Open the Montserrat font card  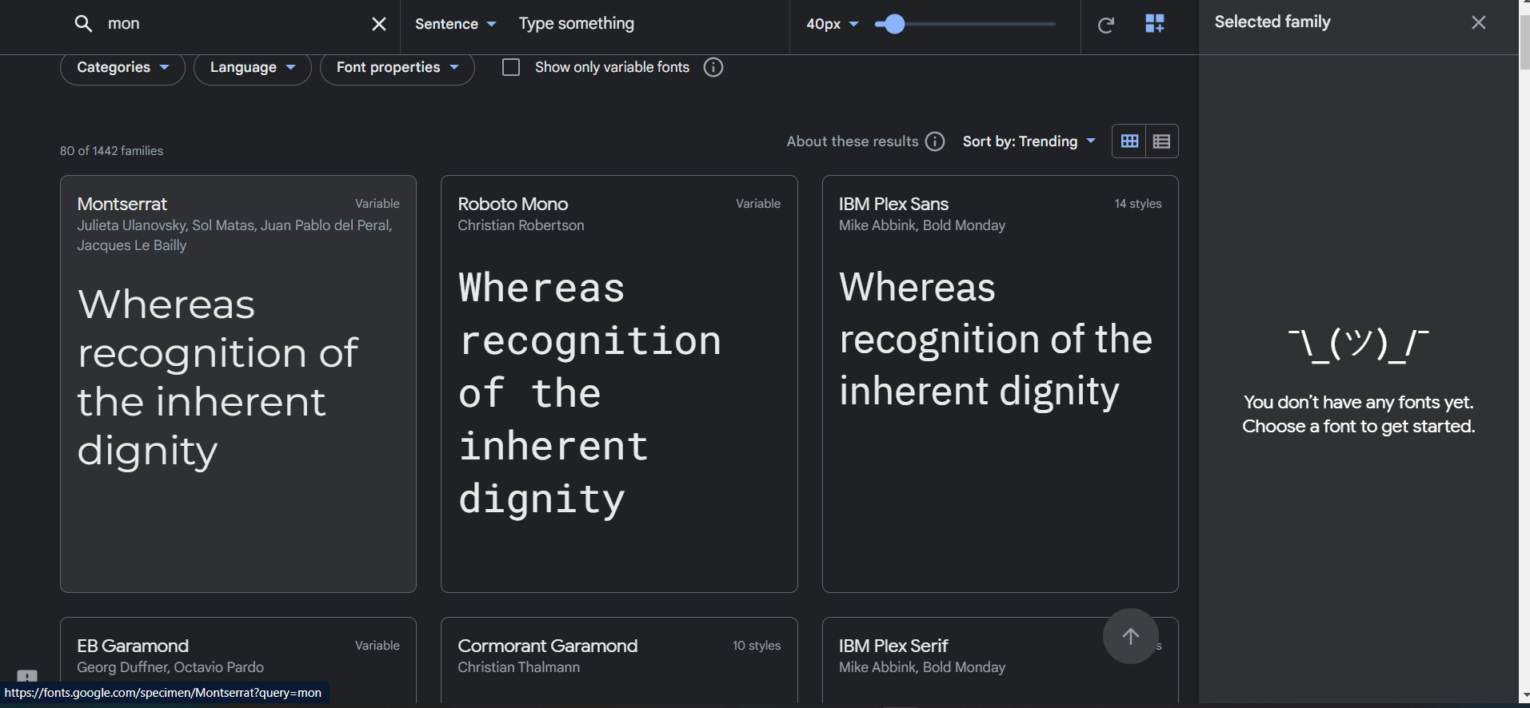tap(238, 384)
